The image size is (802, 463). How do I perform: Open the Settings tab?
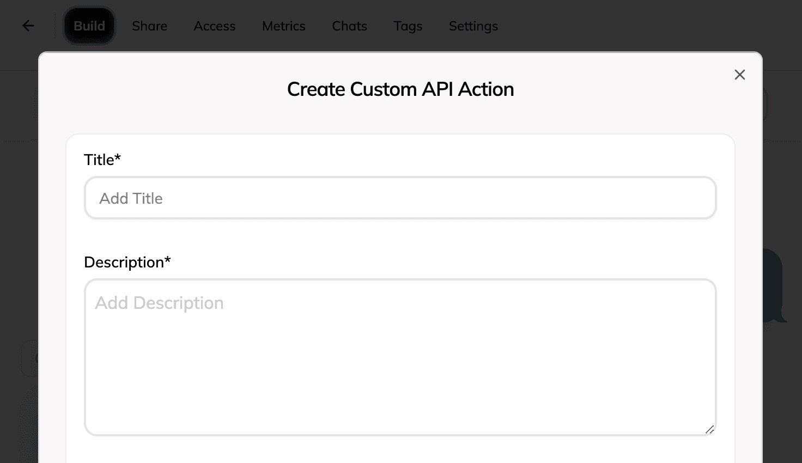[x=473, y=26]
